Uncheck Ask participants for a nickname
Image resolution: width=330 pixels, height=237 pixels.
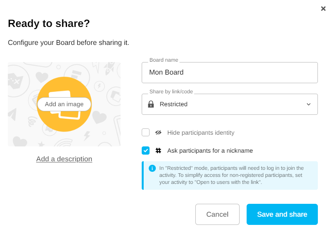pos(146,151)
